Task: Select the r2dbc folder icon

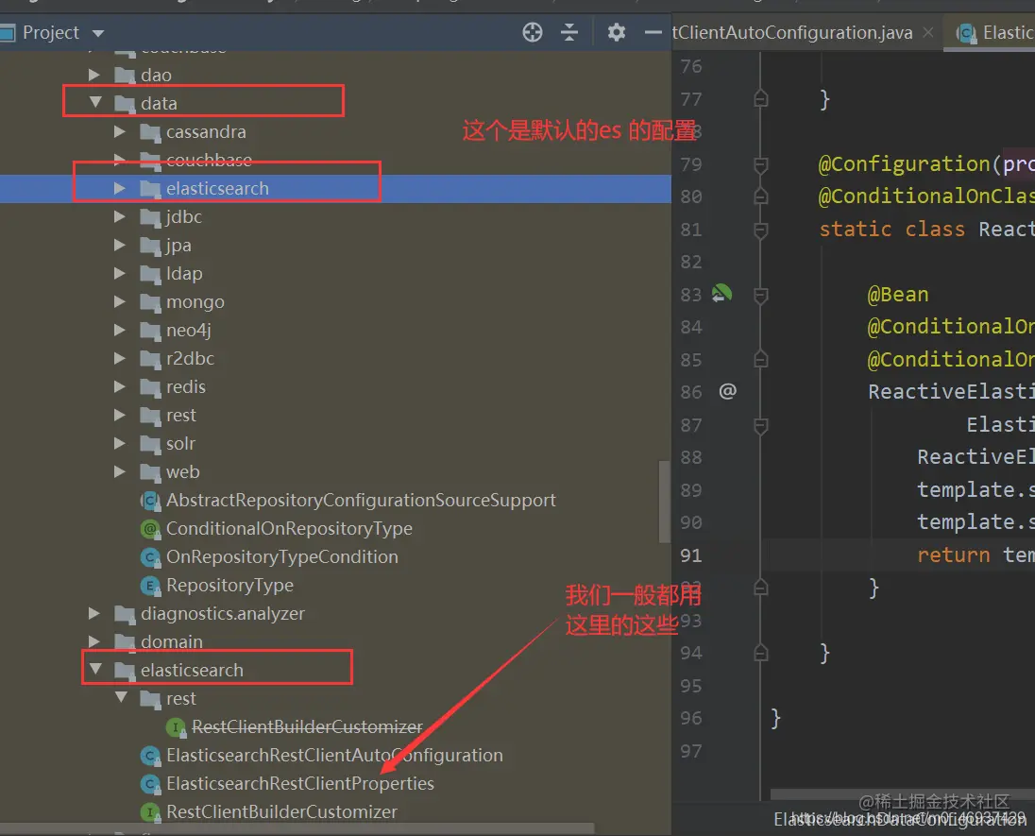Action: click(150, 359)
